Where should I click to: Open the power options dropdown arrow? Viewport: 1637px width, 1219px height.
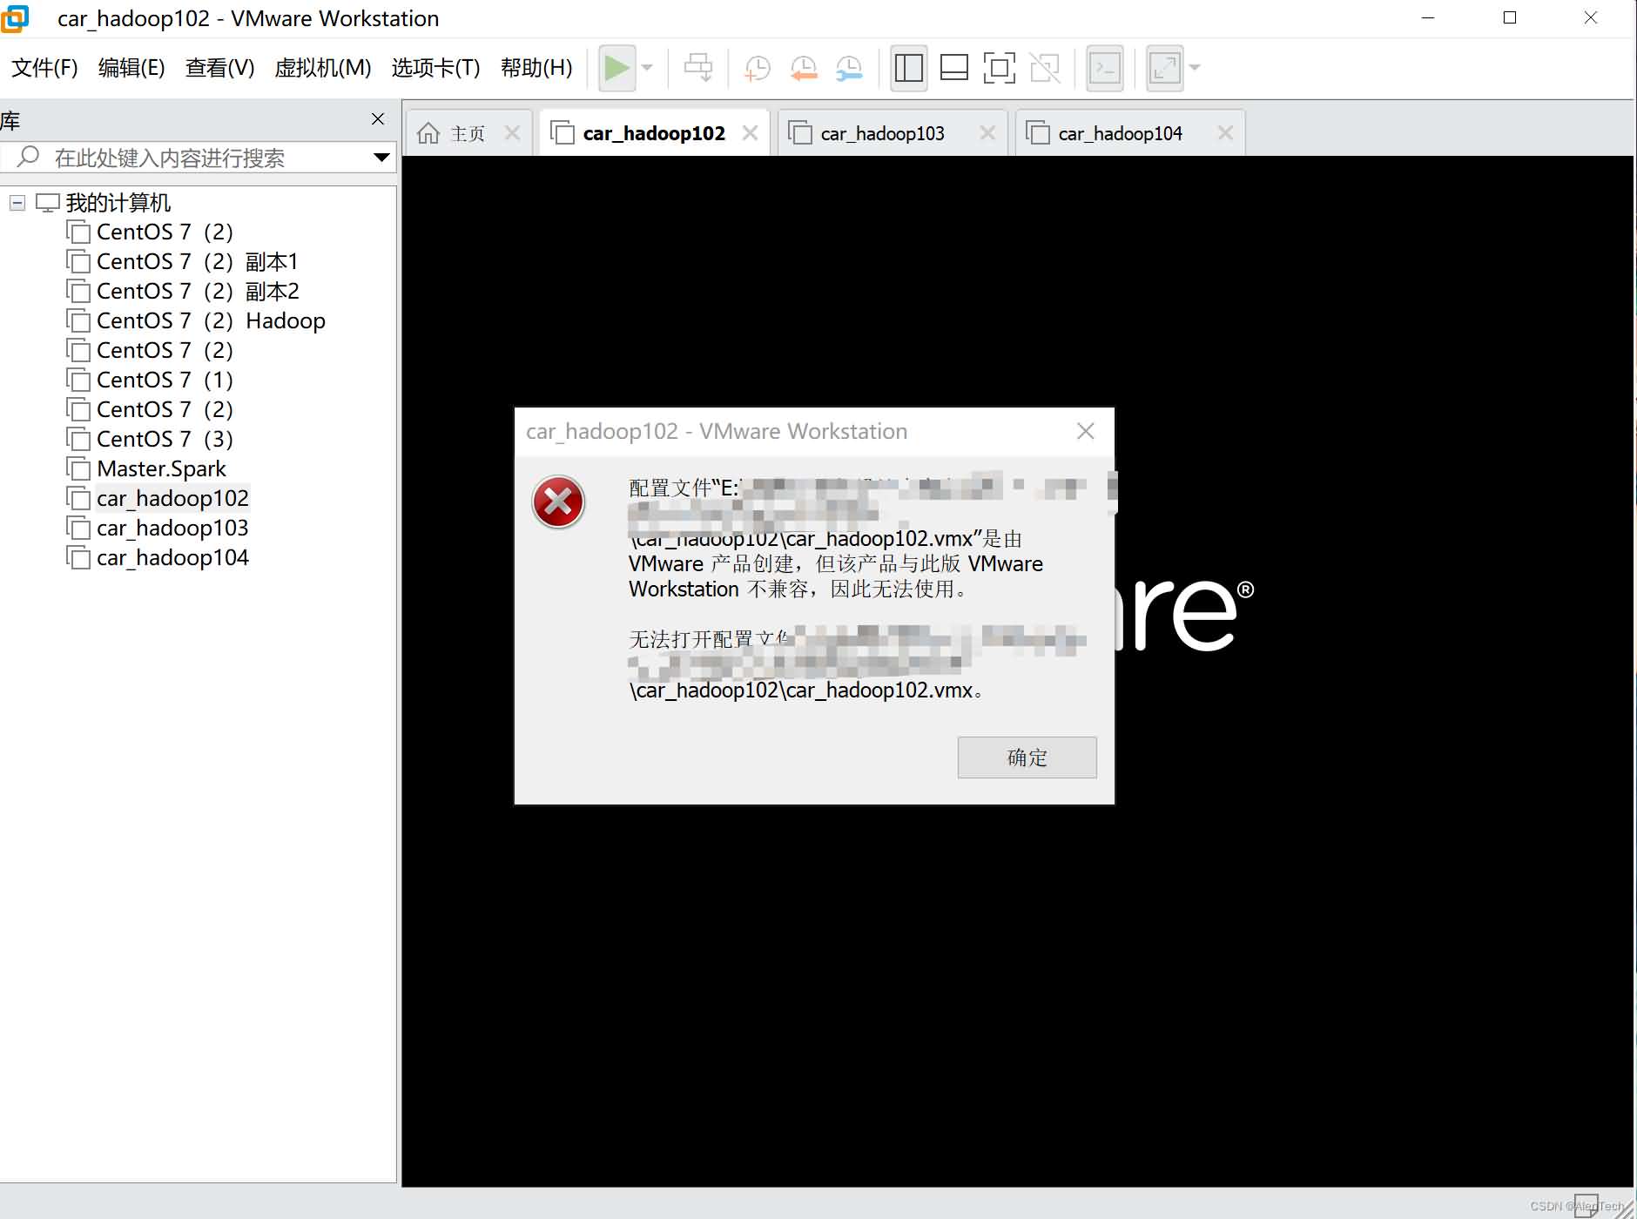[645, 67]
